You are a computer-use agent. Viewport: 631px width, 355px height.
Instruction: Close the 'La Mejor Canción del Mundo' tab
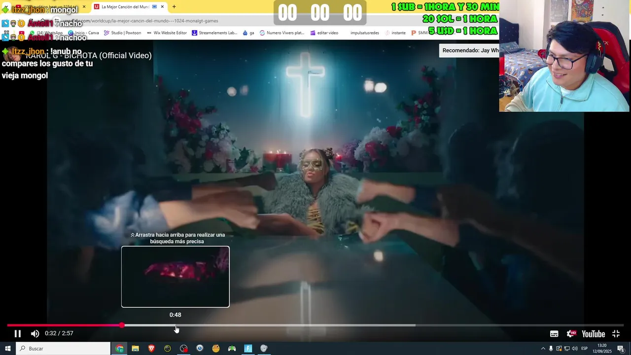point(162,7)
